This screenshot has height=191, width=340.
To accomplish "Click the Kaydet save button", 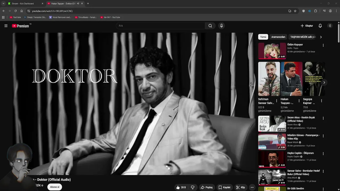I will pyautogui.click(x=224, y=187).
